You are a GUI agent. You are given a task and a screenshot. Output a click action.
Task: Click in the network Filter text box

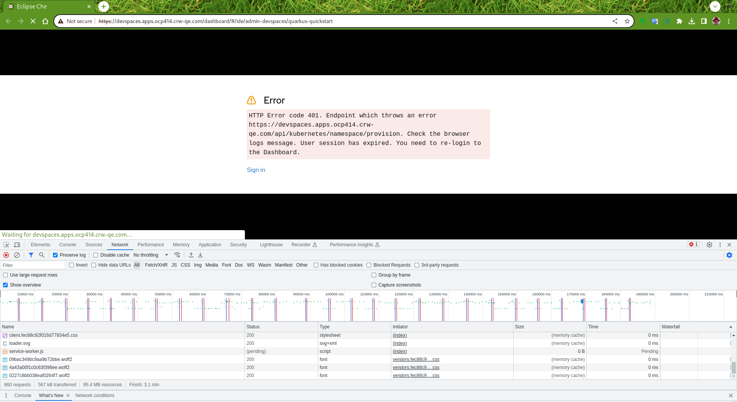click(33, 265)
